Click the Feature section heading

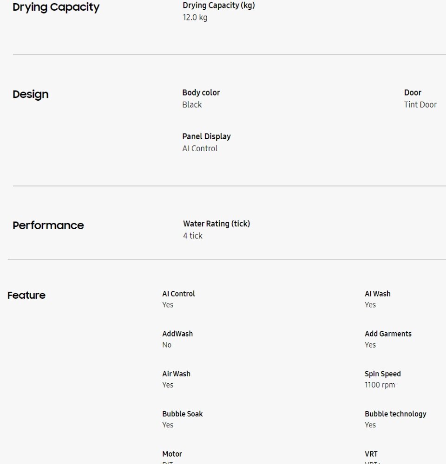26,295
